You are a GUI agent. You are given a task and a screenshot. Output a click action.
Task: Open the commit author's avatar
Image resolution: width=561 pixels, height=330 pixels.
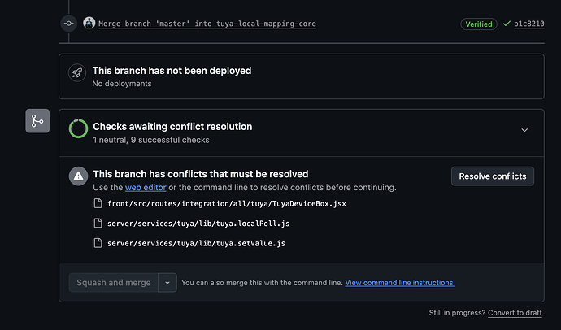click(x=89, y=23)
